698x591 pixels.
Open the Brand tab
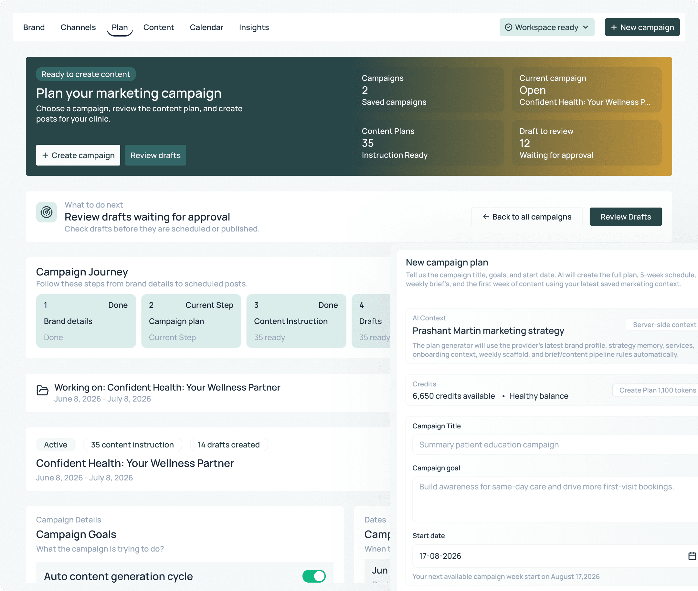34,27
